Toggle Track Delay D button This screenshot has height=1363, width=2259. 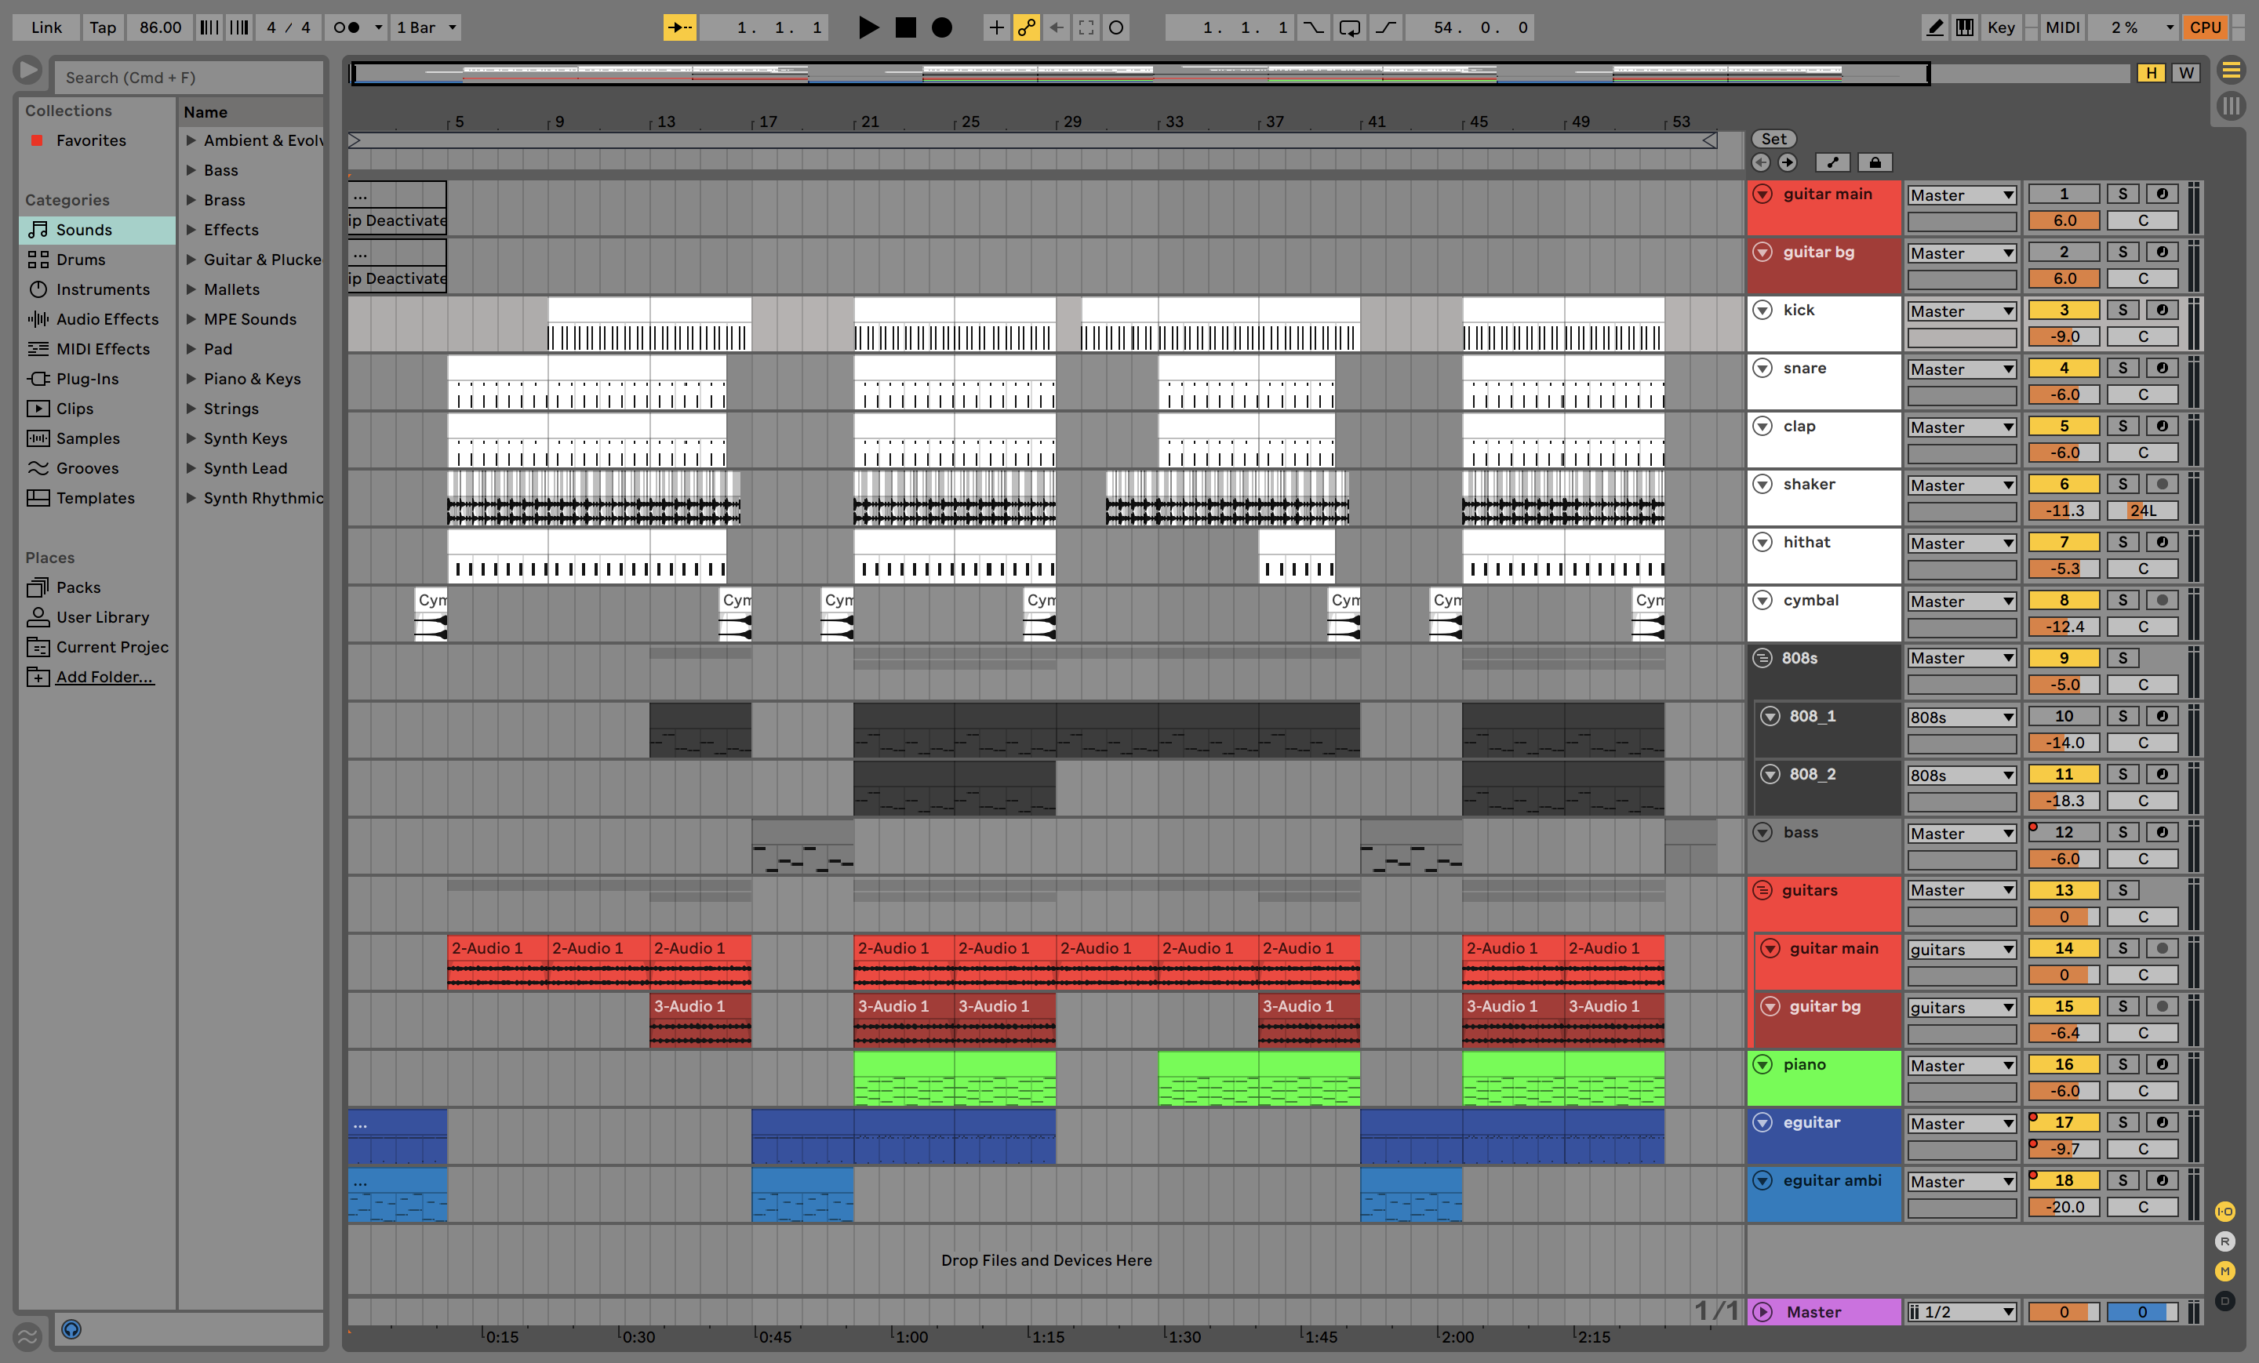click(2225, 1301)
